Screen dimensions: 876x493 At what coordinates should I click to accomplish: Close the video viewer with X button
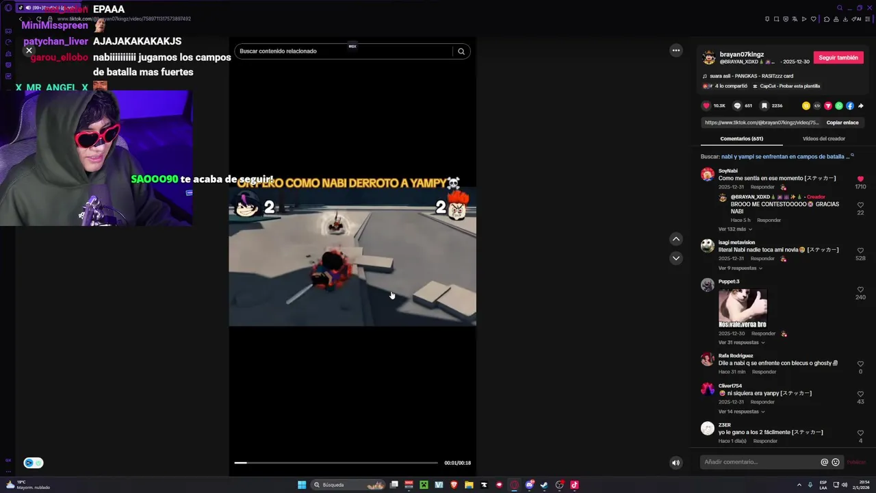point(29,50)
